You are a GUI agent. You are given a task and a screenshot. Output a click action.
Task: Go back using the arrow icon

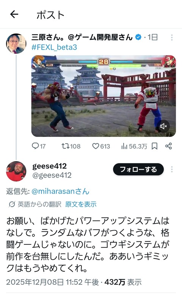click(x=14, y=14)
